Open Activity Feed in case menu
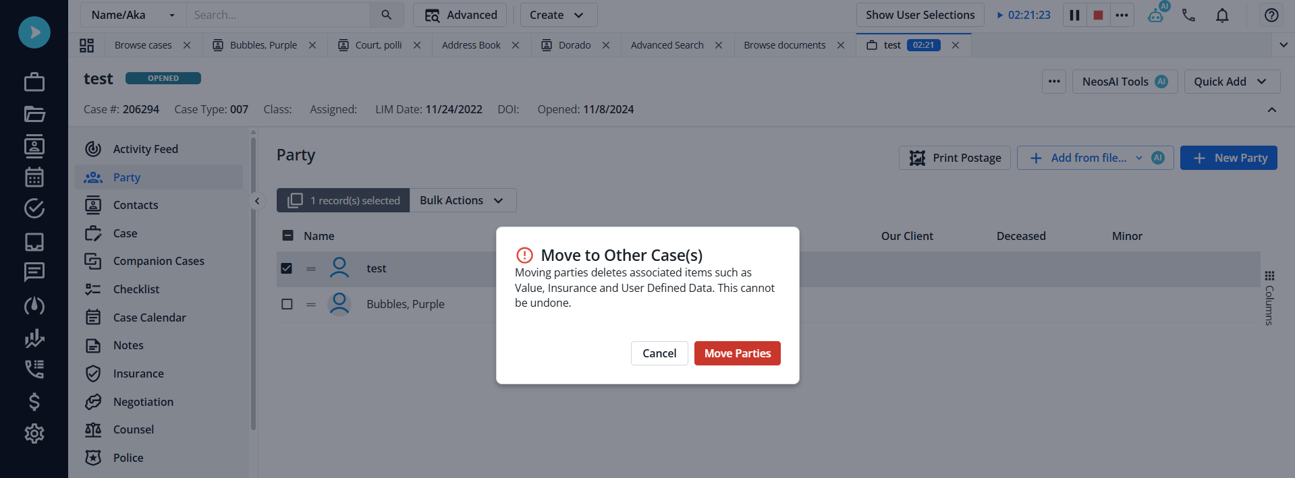Screen dimensions: 1295x478 click(x=159, y=149)
